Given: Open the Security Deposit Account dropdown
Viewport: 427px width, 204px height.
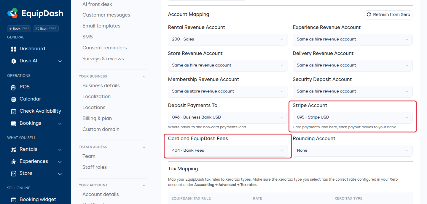Looking at the screenshot, I should click(x=353, y=91).
